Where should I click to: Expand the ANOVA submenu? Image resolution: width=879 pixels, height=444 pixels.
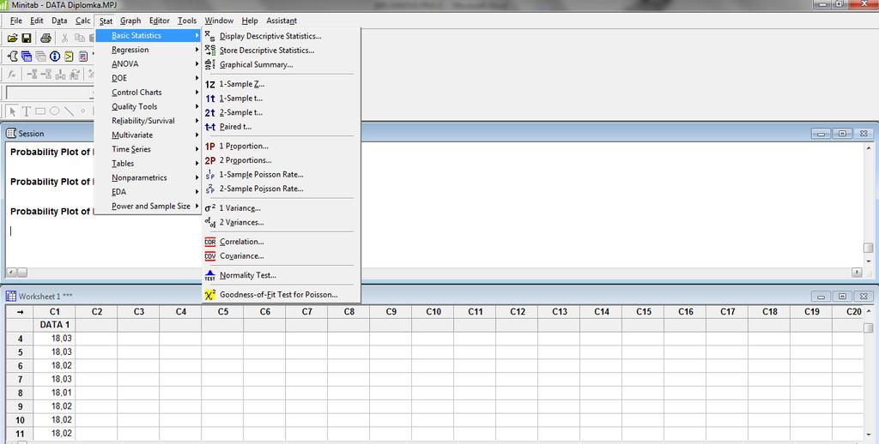coord(148,63)
